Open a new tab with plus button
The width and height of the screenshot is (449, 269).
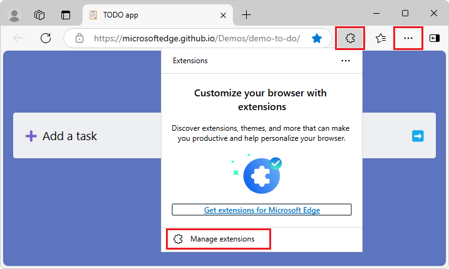246,15
